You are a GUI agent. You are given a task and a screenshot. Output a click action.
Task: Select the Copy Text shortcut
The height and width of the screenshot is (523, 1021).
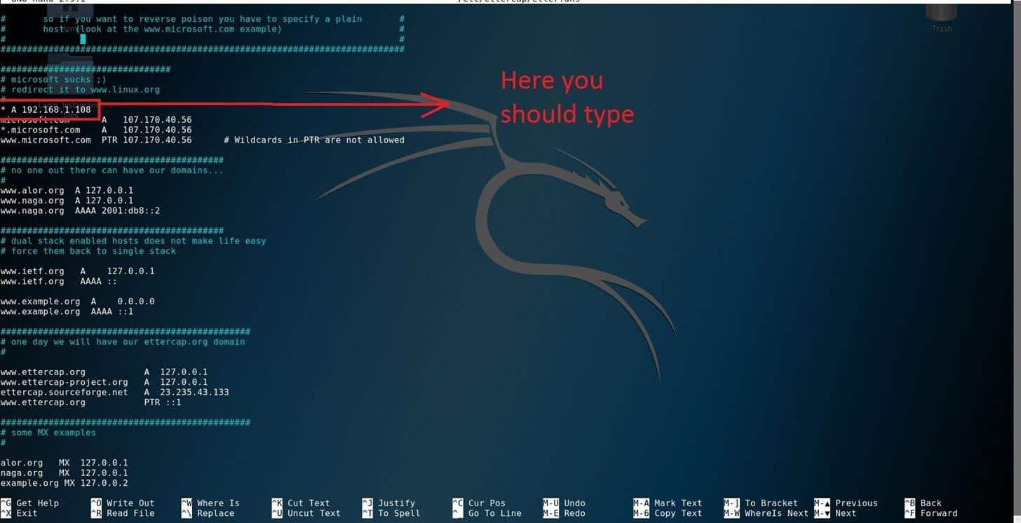(668, 513)
